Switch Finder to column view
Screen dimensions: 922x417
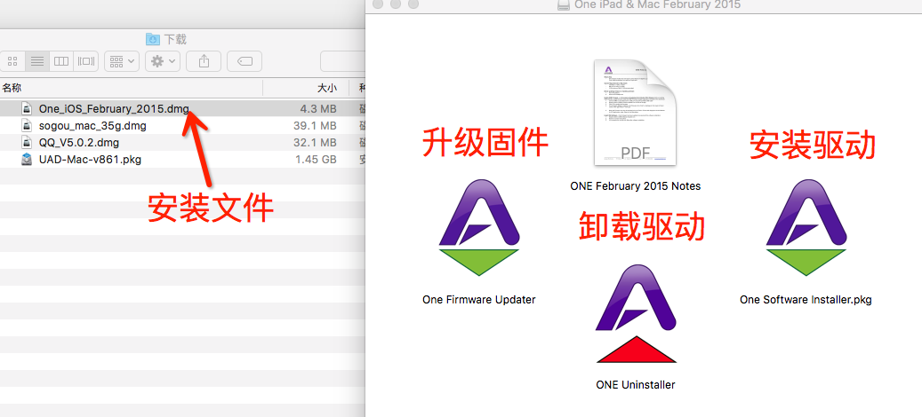61,61
